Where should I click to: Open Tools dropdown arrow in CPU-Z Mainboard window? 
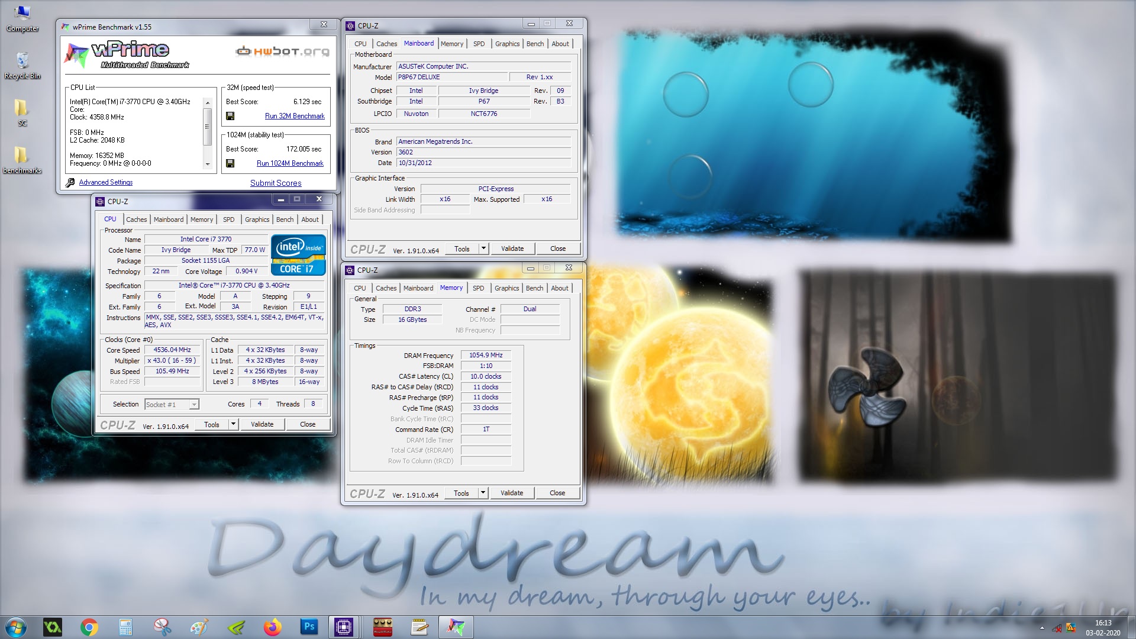(483, 248)
